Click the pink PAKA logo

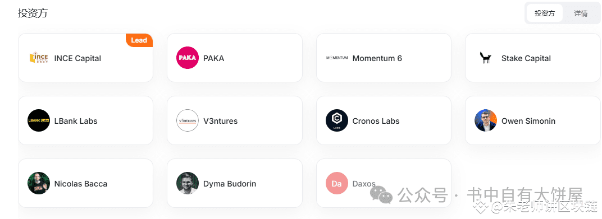click(x=188, y=58)
